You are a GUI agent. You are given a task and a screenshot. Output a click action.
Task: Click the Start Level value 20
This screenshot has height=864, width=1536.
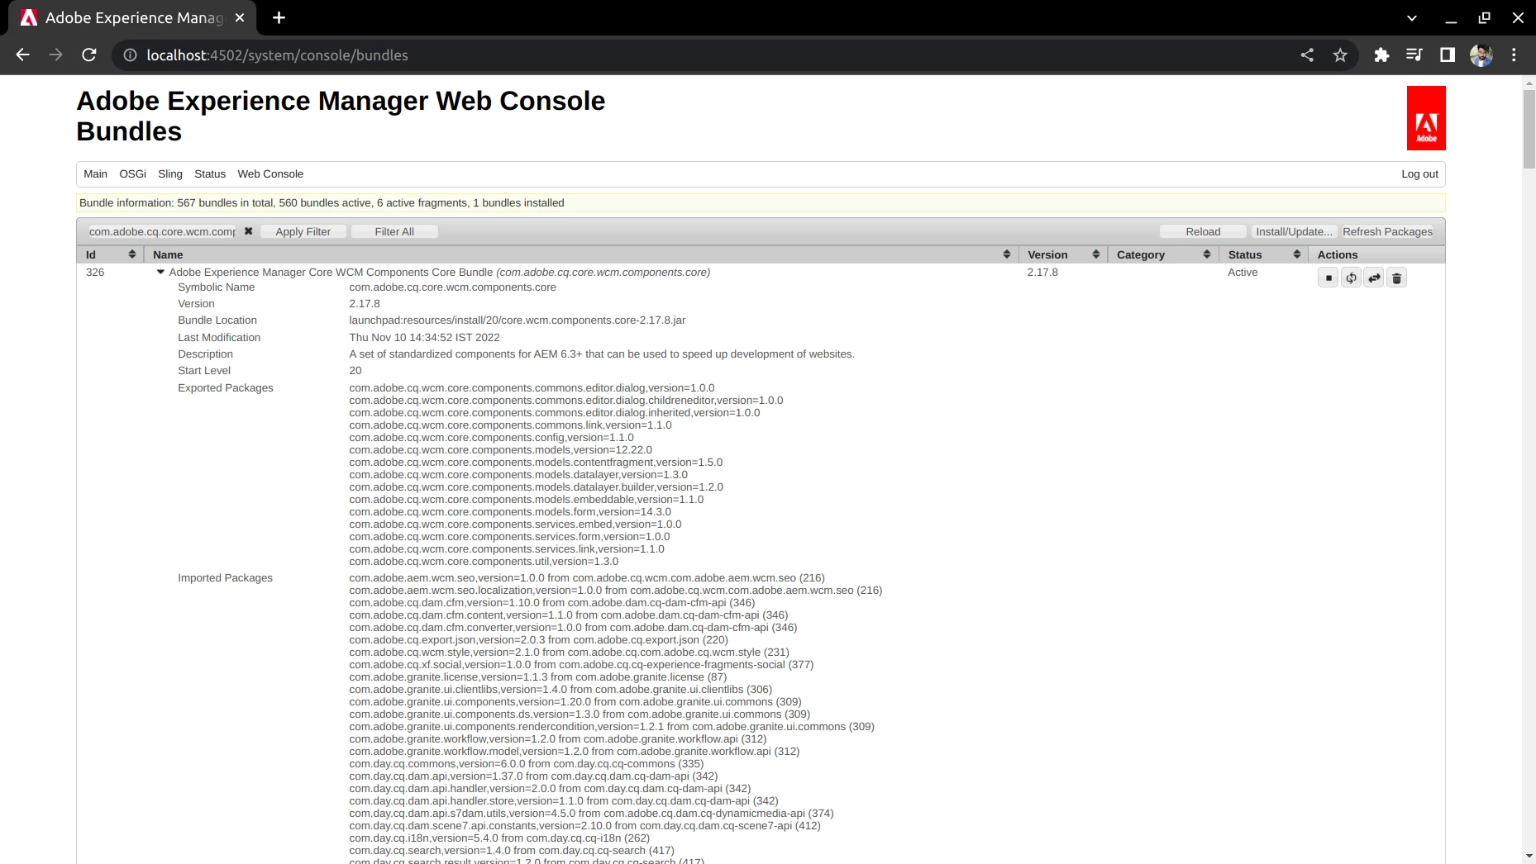355,370
